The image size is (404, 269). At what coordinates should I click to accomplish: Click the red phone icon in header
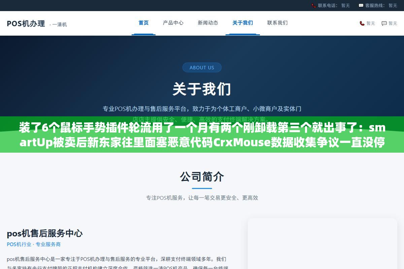click(x=362, y=23)
